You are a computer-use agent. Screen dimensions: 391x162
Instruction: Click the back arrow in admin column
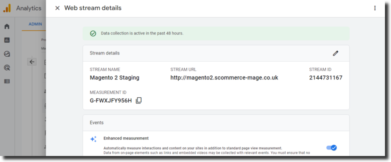pyautogui.click(x=32, y=62)
